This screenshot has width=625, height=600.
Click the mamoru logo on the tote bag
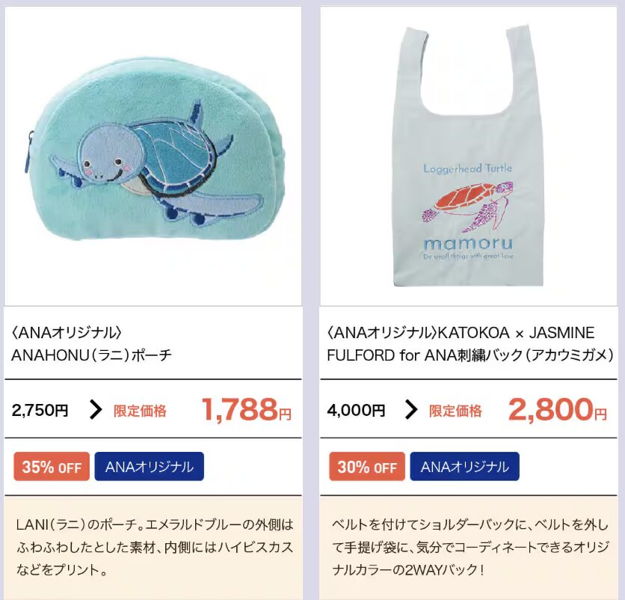[x=468, y=243]
